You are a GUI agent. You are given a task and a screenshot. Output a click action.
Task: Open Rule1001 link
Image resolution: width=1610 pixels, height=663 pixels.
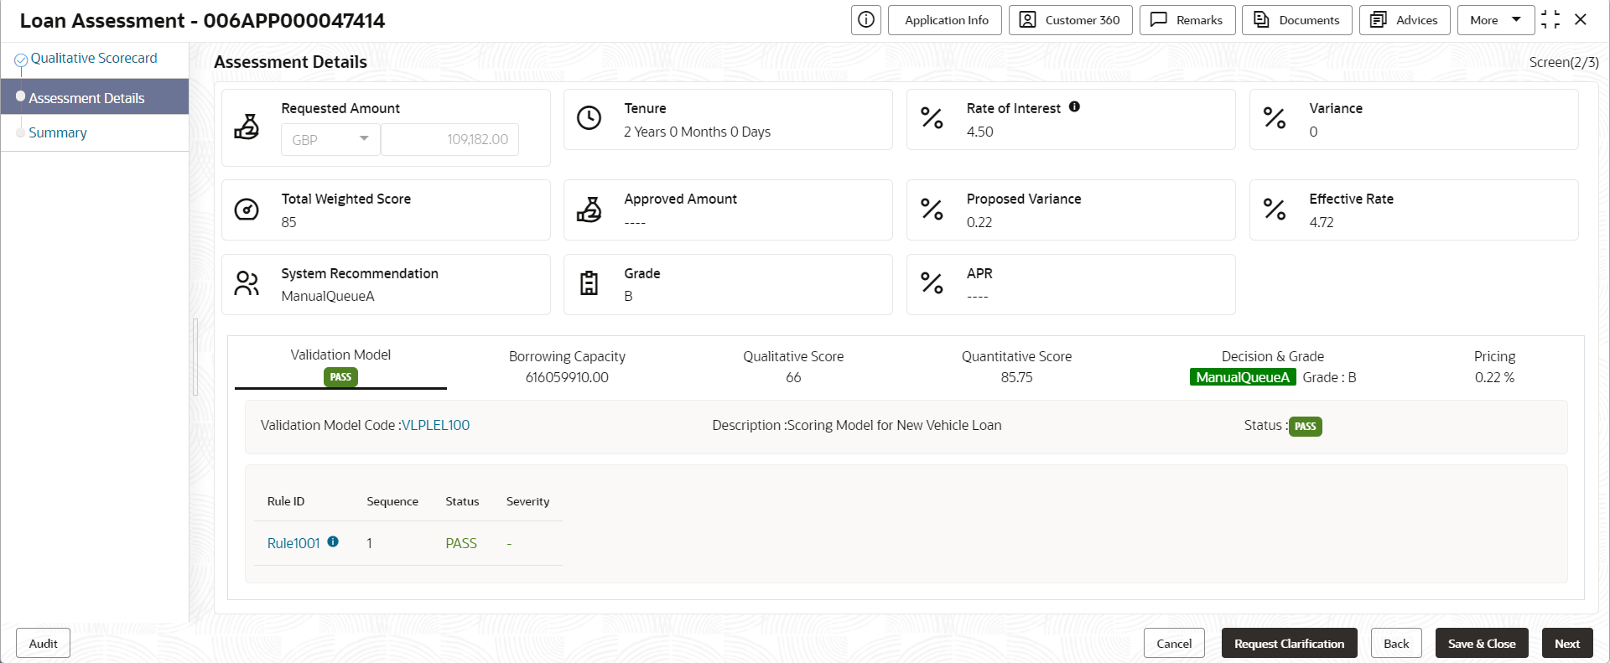point(293,543)
